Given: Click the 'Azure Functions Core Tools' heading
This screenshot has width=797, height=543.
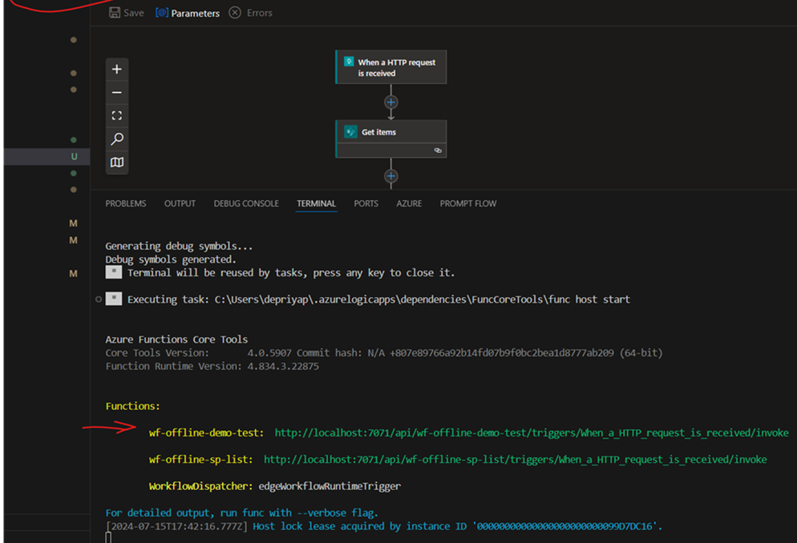Looking at the screenshot, I should point(176,340).
